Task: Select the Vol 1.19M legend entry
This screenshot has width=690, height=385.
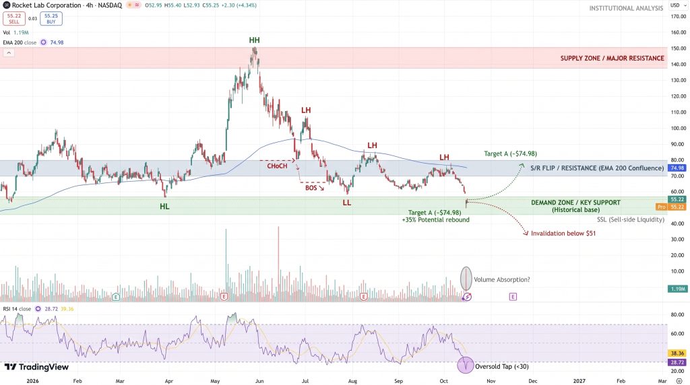Action: pyautogui.click(x=16, y=32)
